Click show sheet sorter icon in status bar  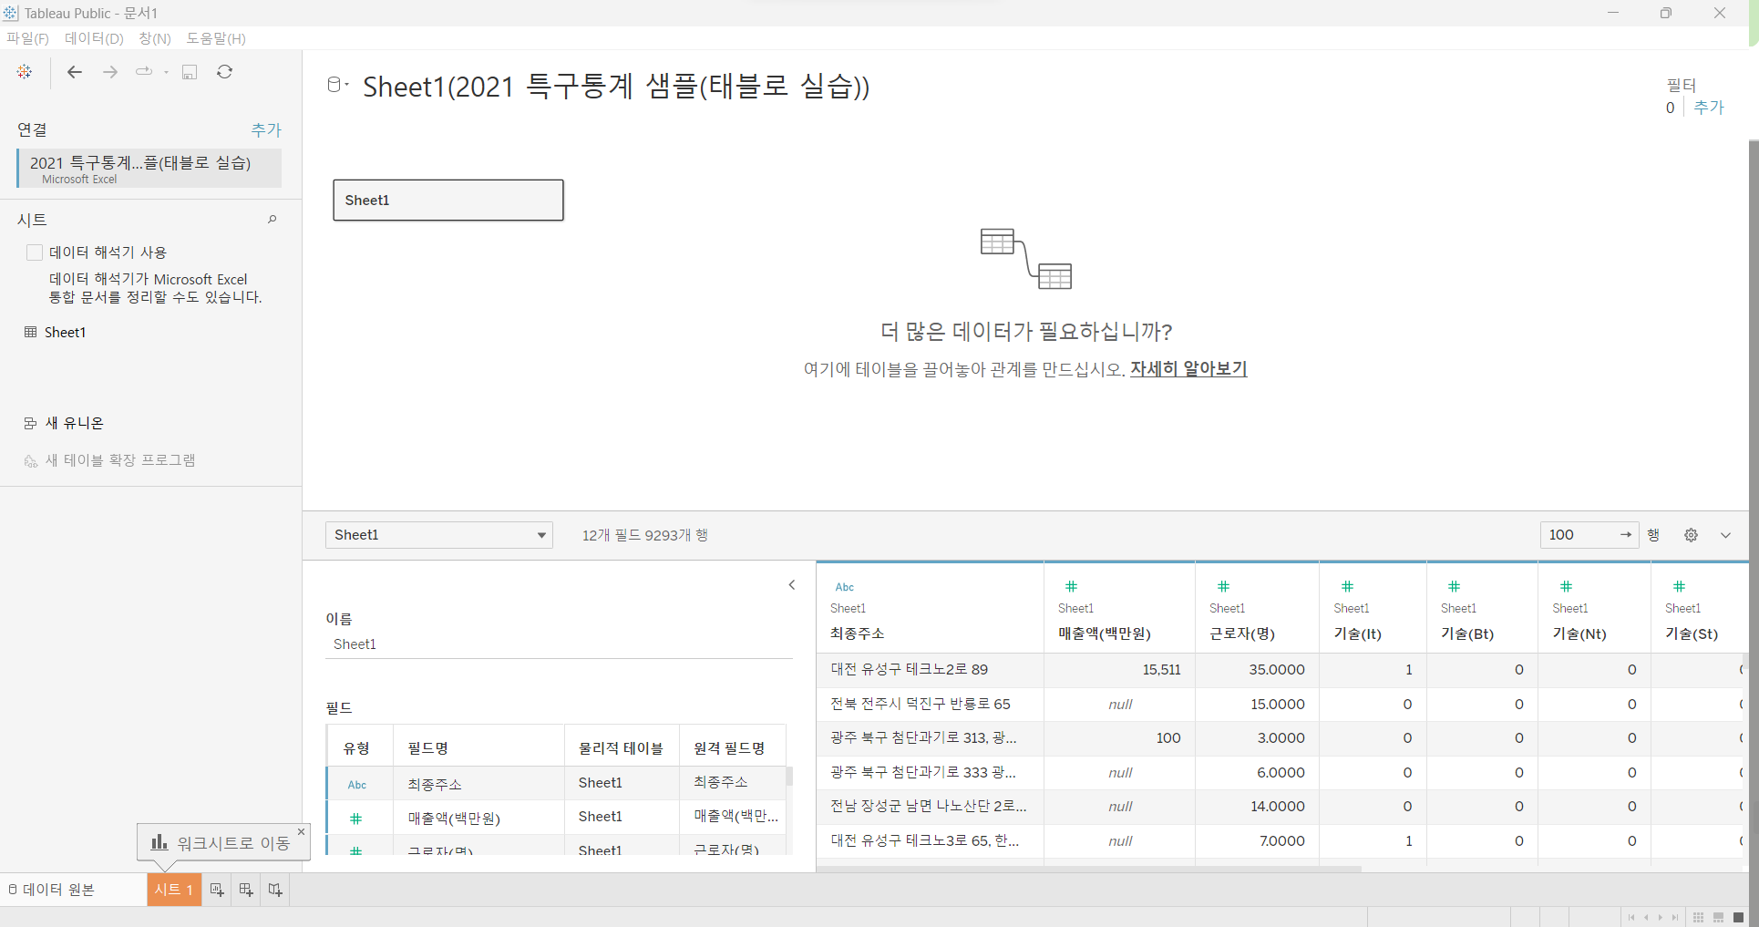[1699, 917]
